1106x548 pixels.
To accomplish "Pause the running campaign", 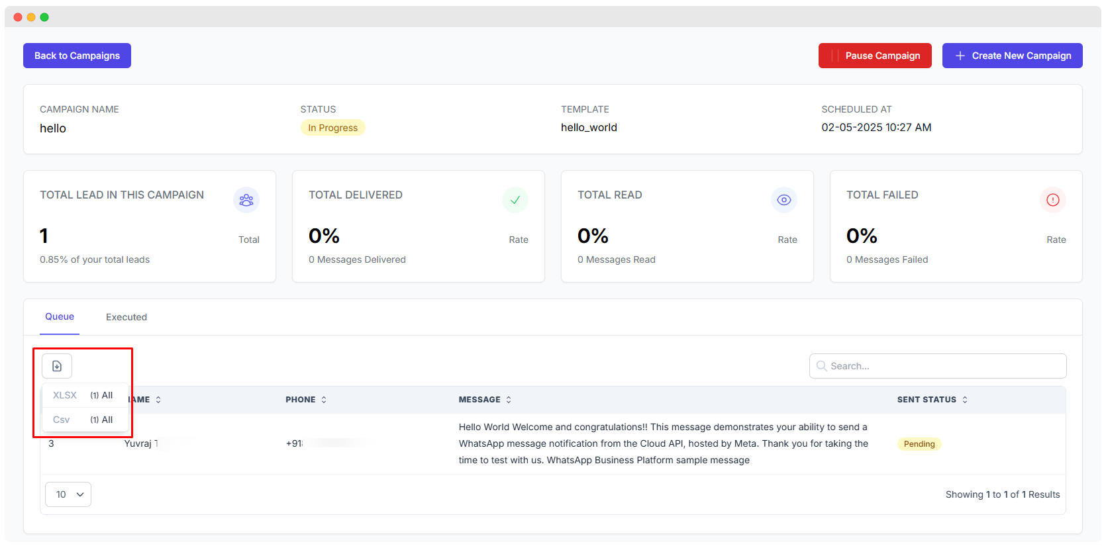I will tap(875, 56).
